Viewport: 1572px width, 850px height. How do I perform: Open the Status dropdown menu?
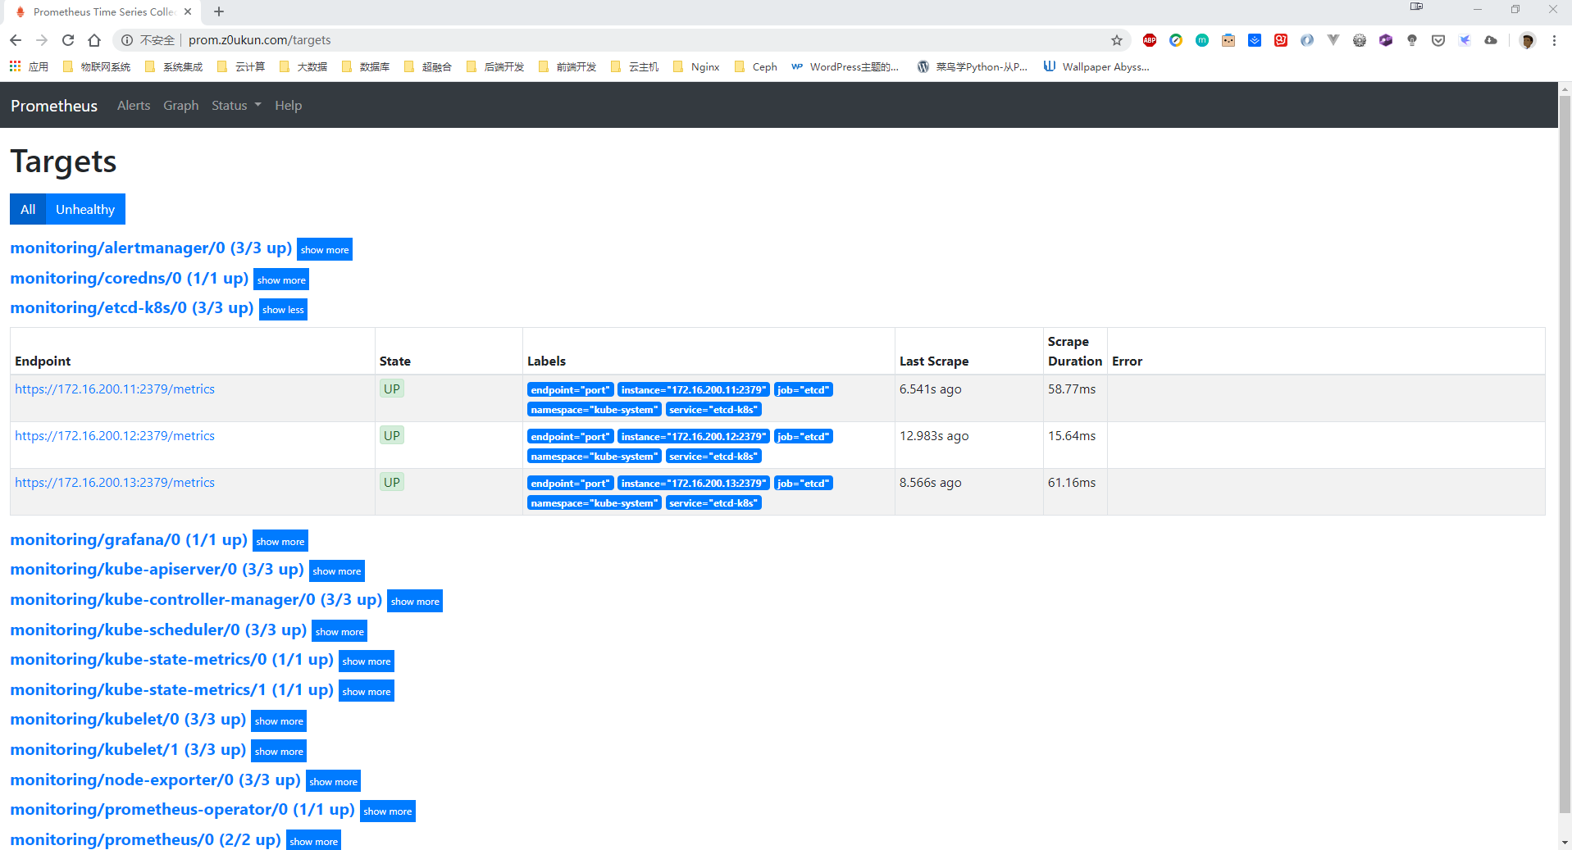(x=236, y=106)
